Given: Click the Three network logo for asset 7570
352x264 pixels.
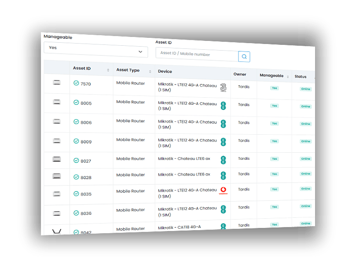Looking at the screenshot, I should 223,87.
